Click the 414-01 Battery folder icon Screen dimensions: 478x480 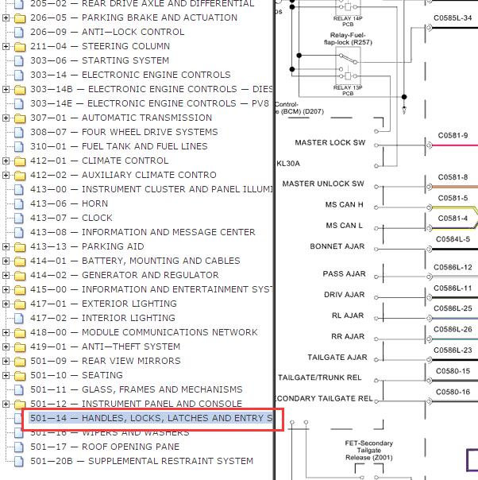point(20,261)
